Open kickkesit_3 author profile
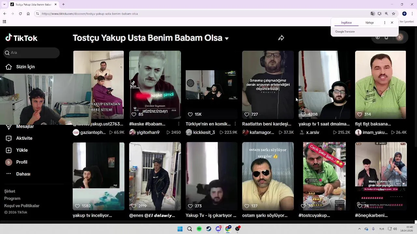 click(200, 132)
